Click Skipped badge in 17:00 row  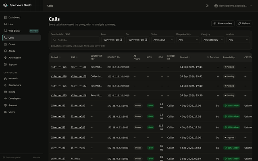click(x=229, y=138)
